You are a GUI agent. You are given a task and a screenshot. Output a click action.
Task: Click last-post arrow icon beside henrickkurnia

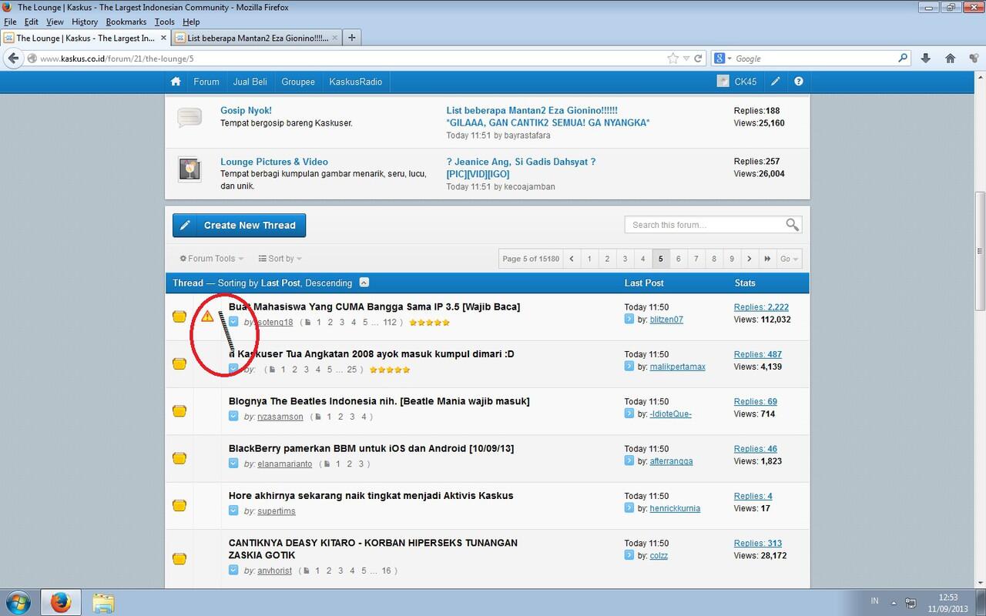pos(629,508)
